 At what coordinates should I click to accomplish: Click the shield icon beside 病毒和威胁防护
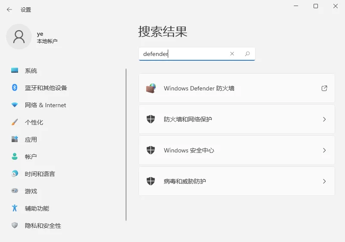coord(151,181)
